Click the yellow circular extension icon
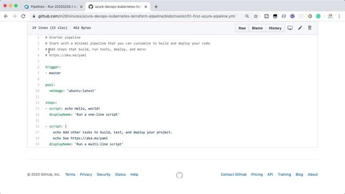This screenshot has height=194, width=345. click(x=309, y=16)
